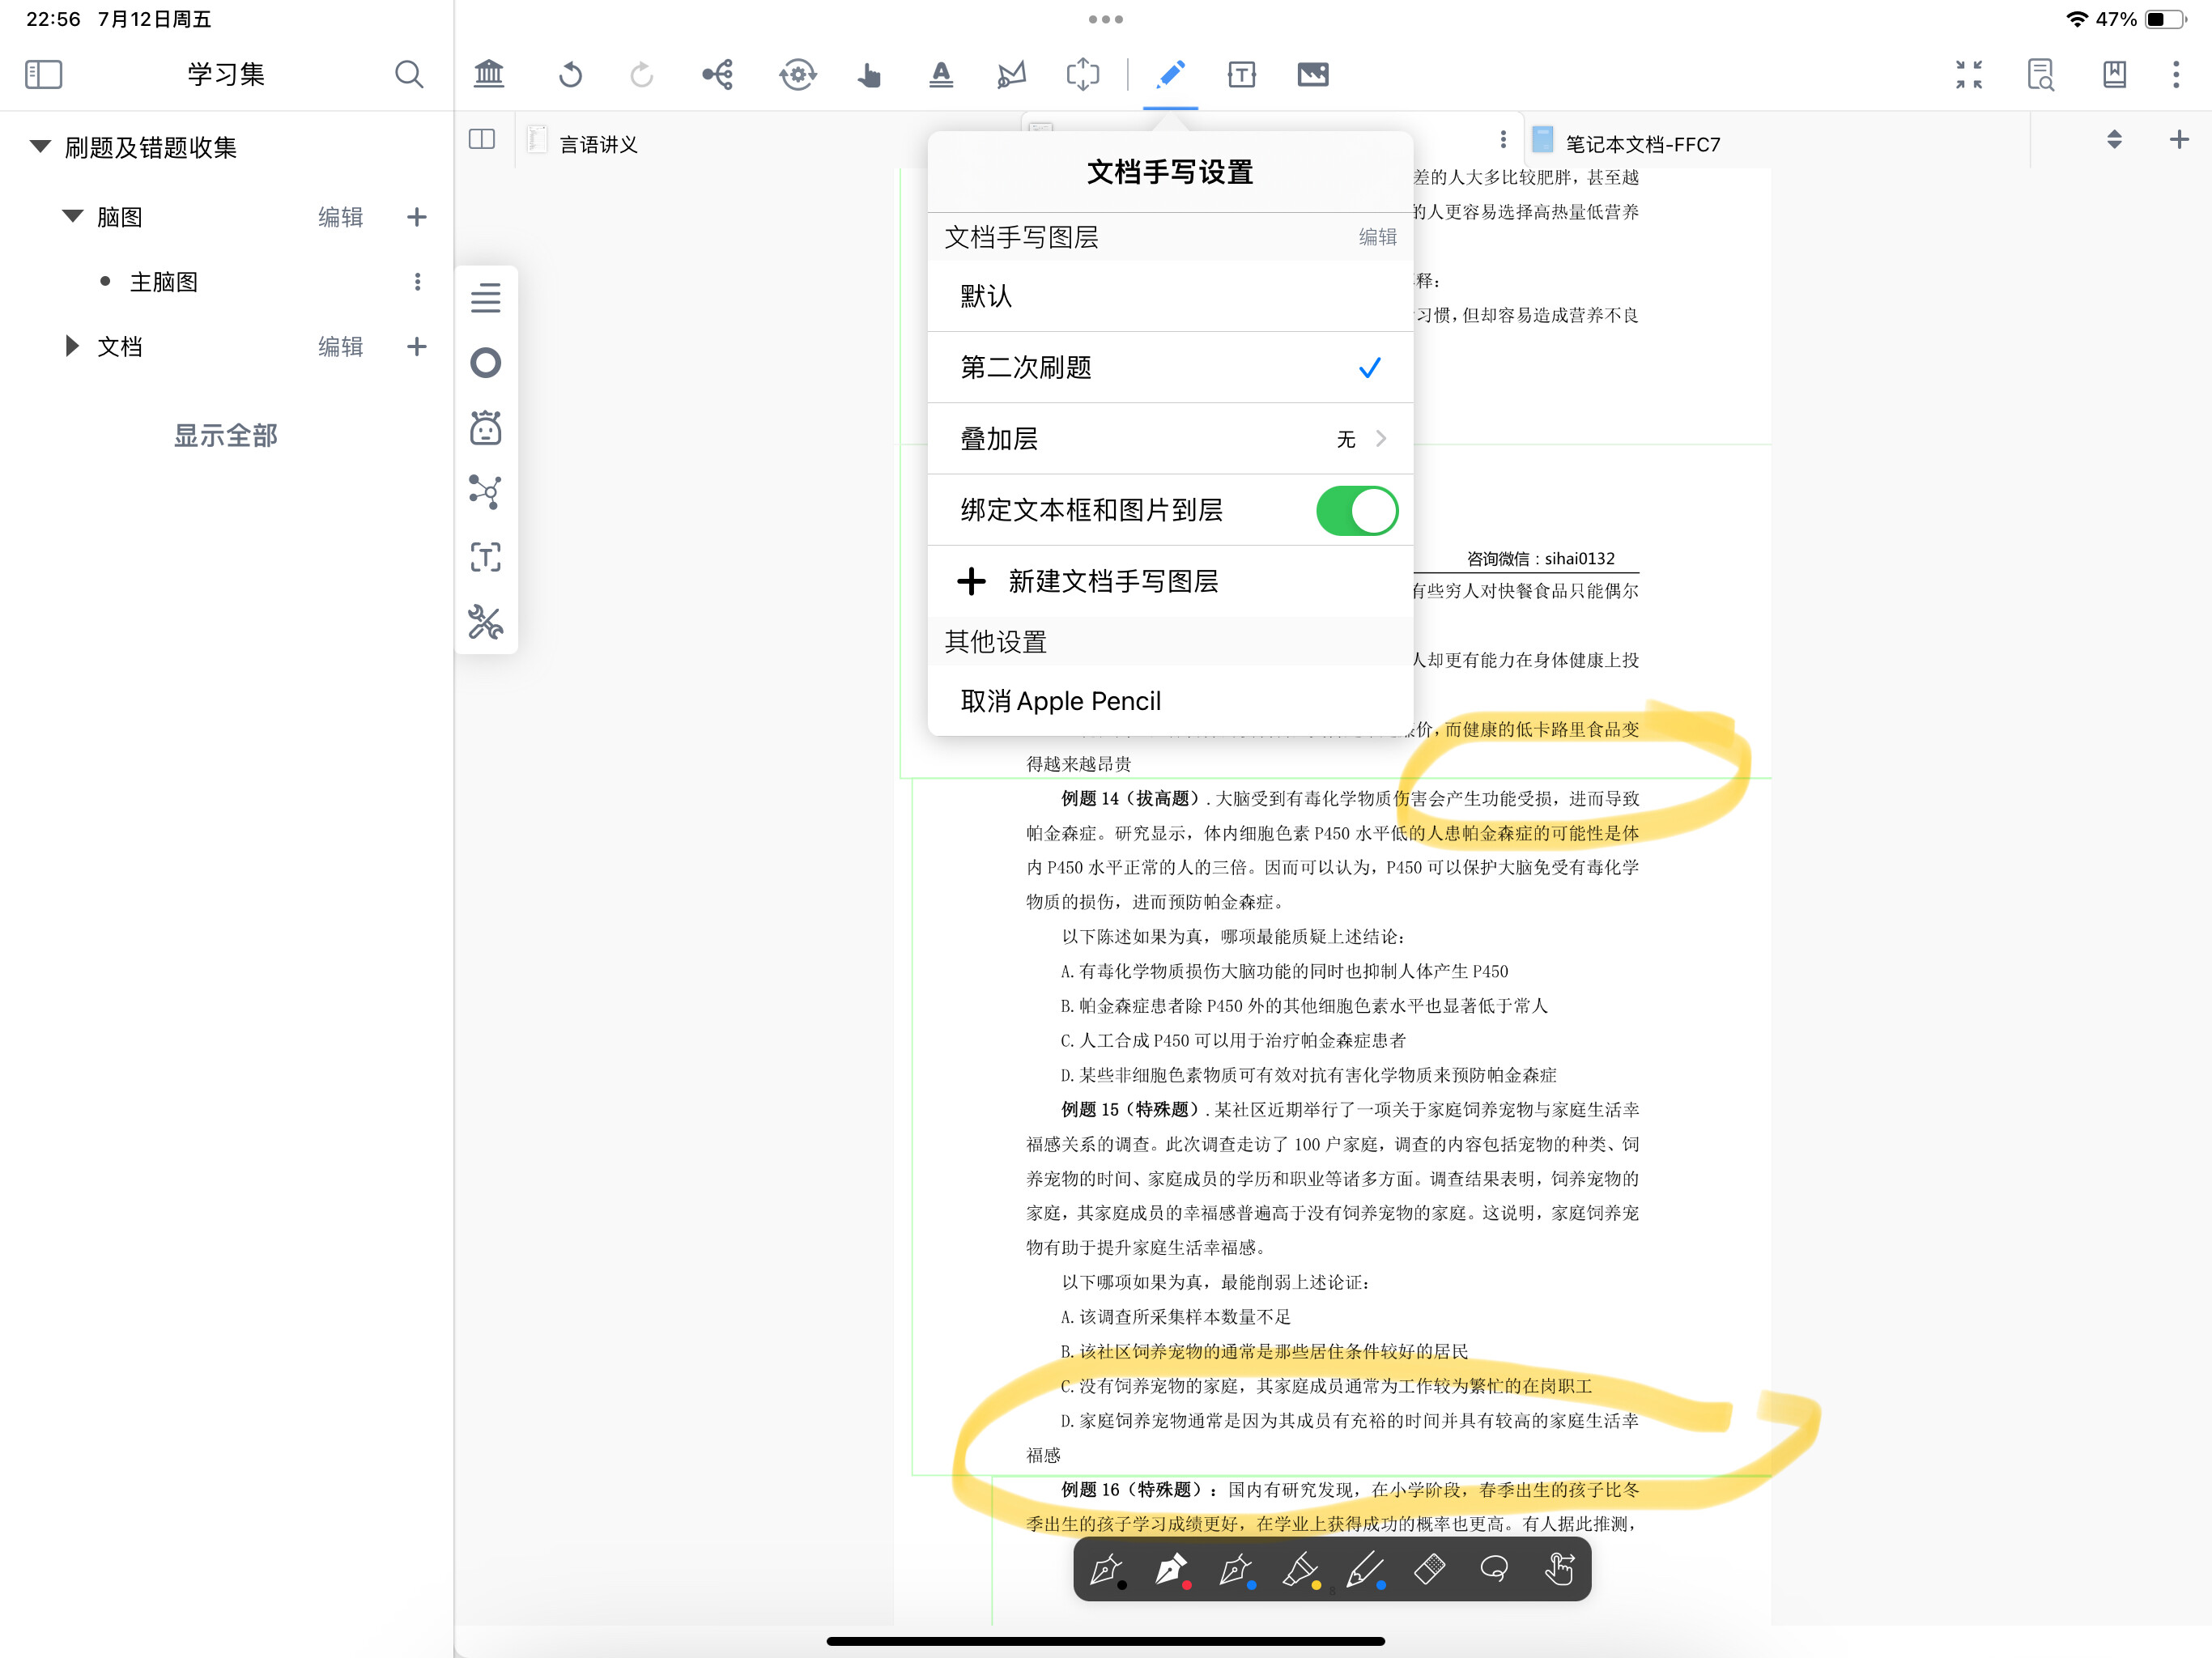The height and width of the screenshot is (1658, 2212).
Task: Select the blue-dot marker in bottom toolbar
Action: tap(1365, 1570)
